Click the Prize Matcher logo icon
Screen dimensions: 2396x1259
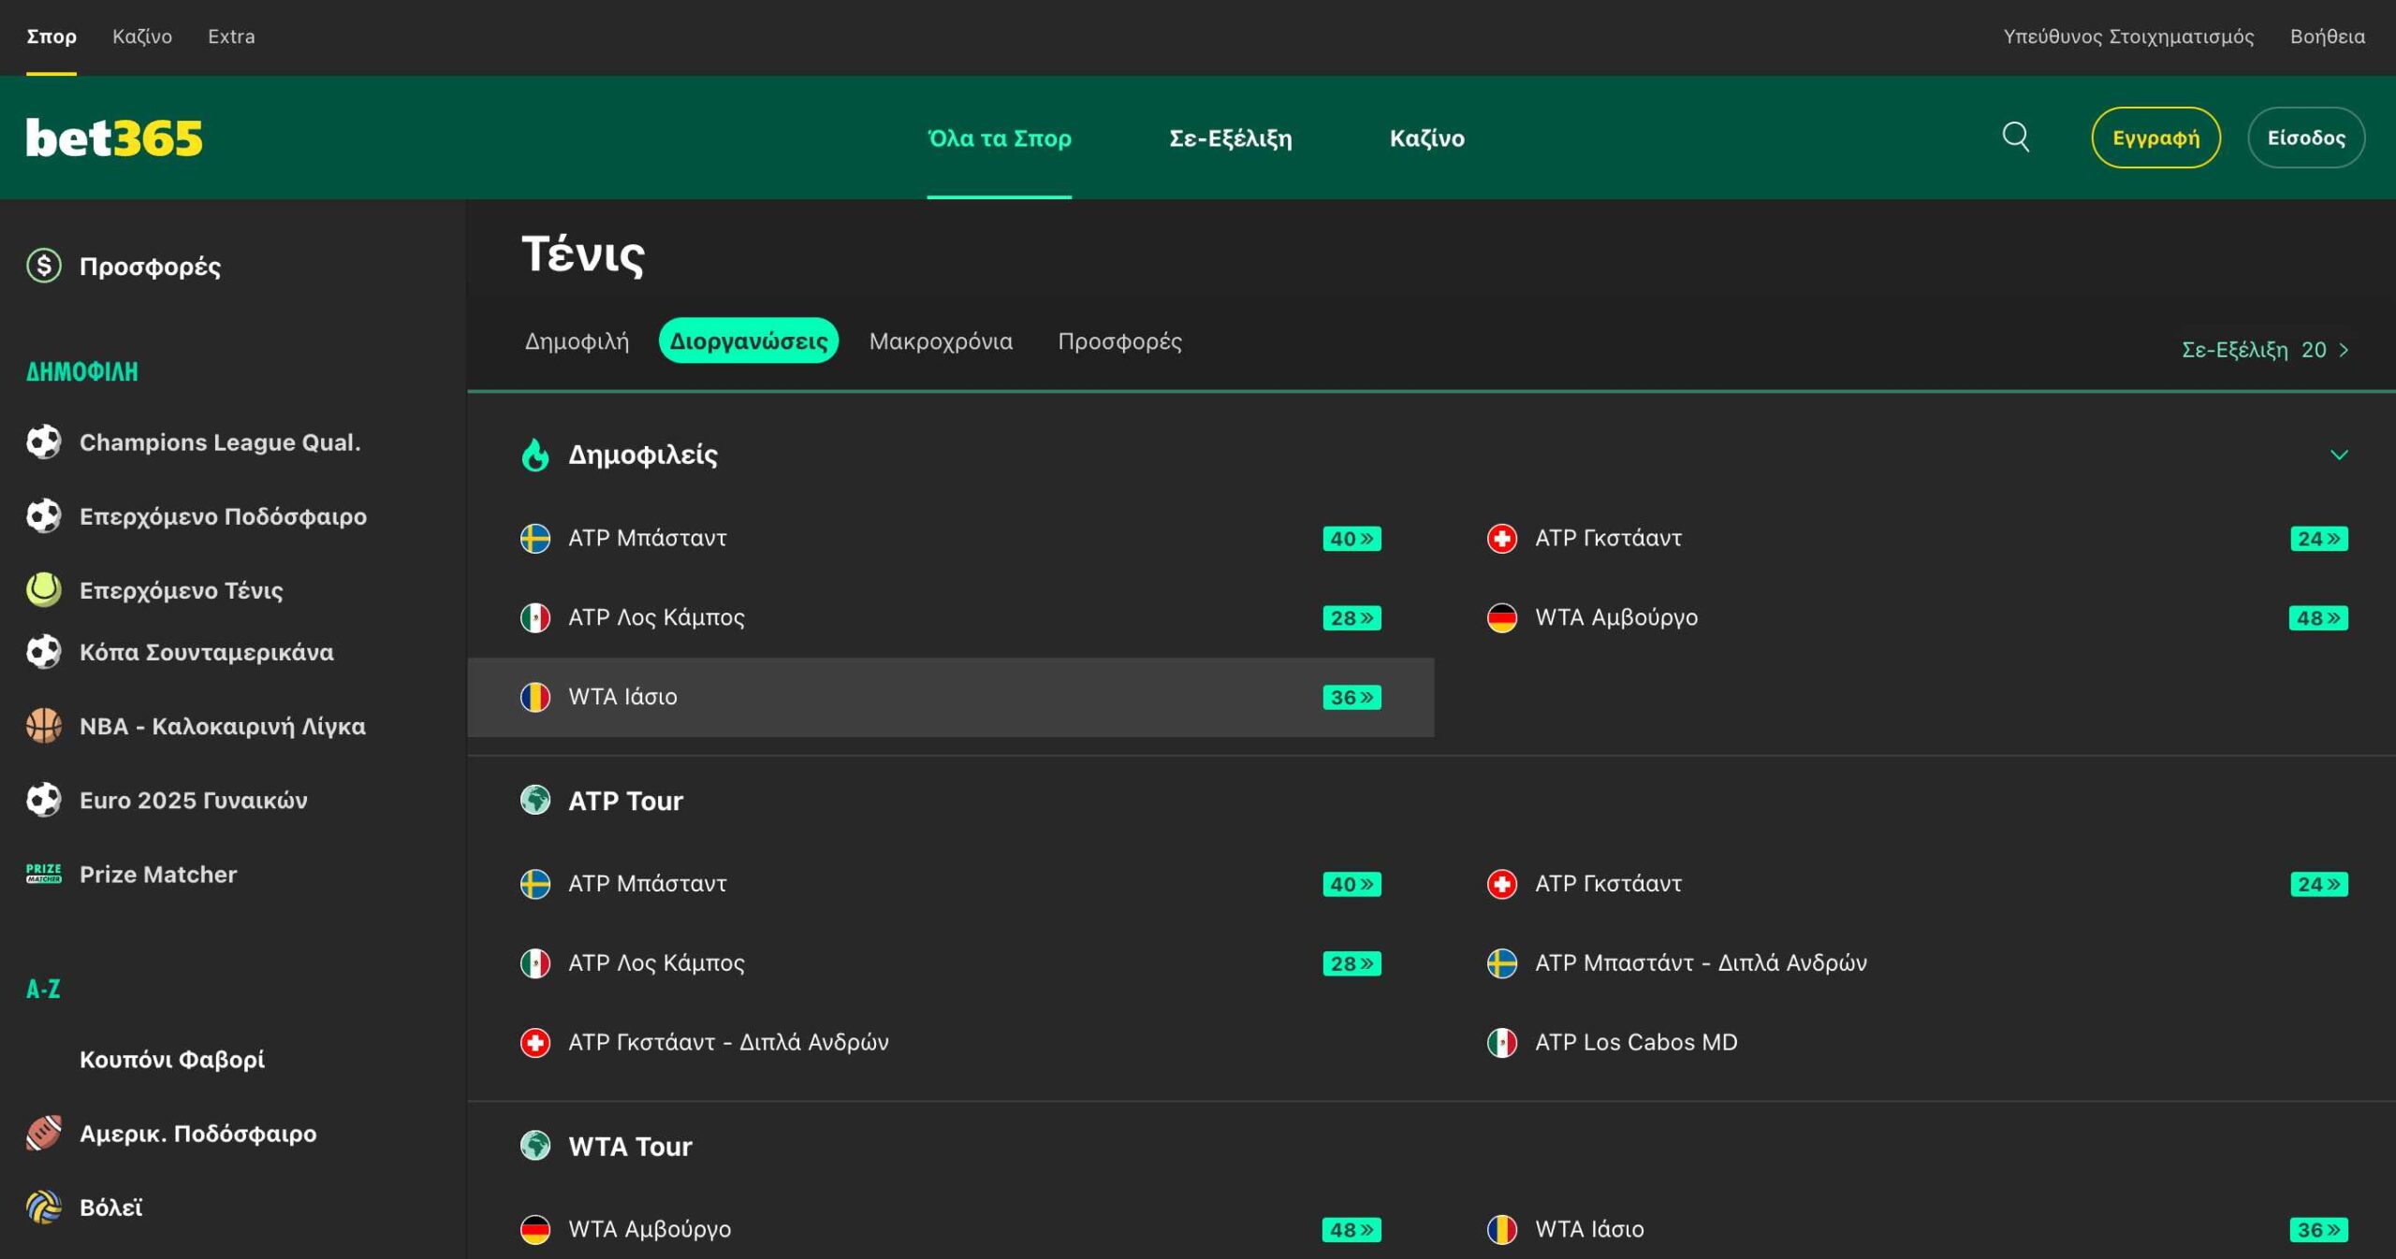44,874
